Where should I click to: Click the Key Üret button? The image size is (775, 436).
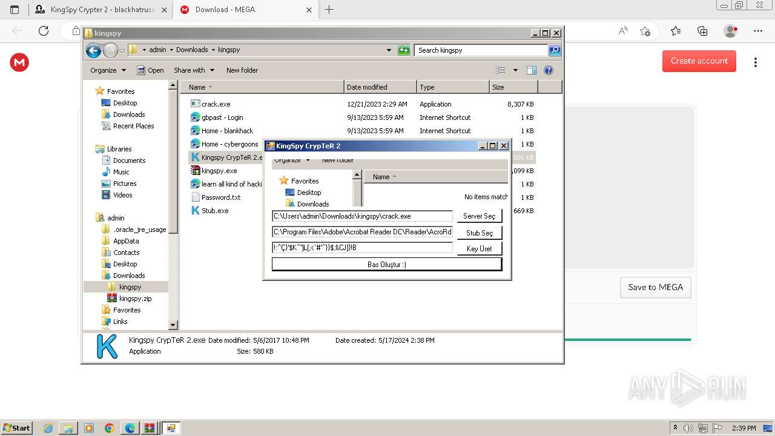[x=479, y=249]
